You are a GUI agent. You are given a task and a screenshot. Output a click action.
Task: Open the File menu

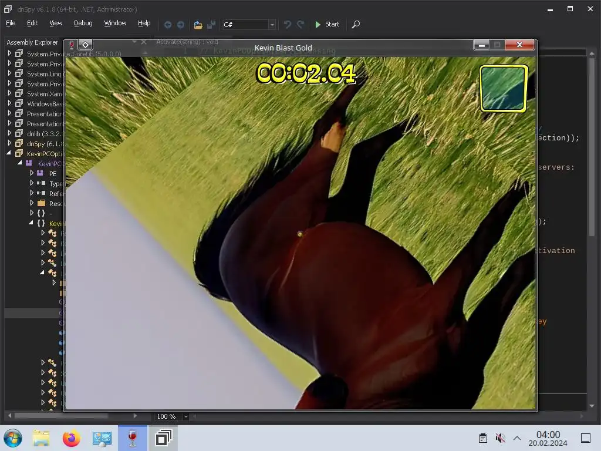tap(11, 23)
